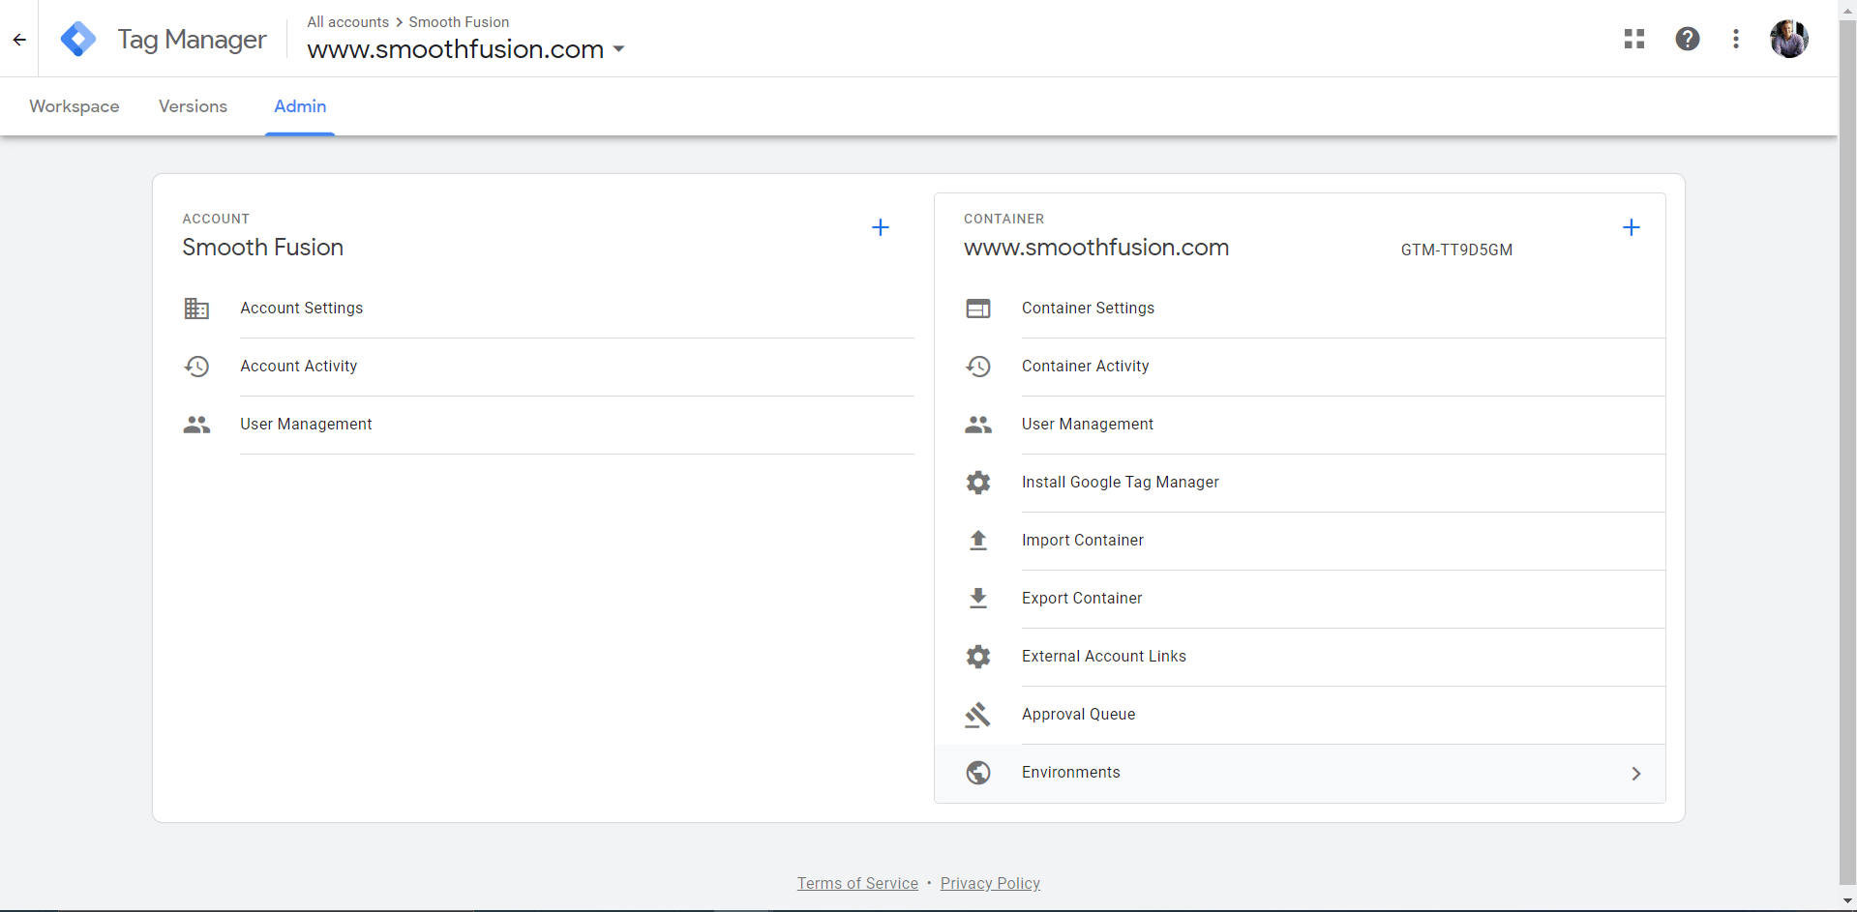Screen dimensions: 1857x912
Task: Click the Account Activity history icon
Action: pyautogui.click(x=196, y=367)
